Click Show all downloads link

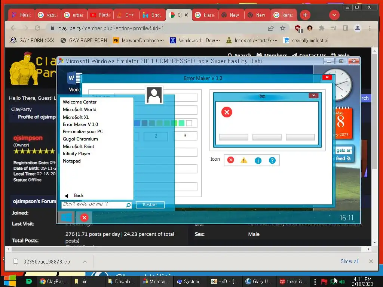pyautogui.click(x=349, y=261)
